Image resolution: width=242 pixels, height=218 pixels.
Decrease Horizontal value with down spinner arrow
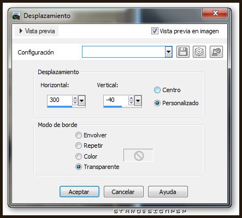(75, 103)
